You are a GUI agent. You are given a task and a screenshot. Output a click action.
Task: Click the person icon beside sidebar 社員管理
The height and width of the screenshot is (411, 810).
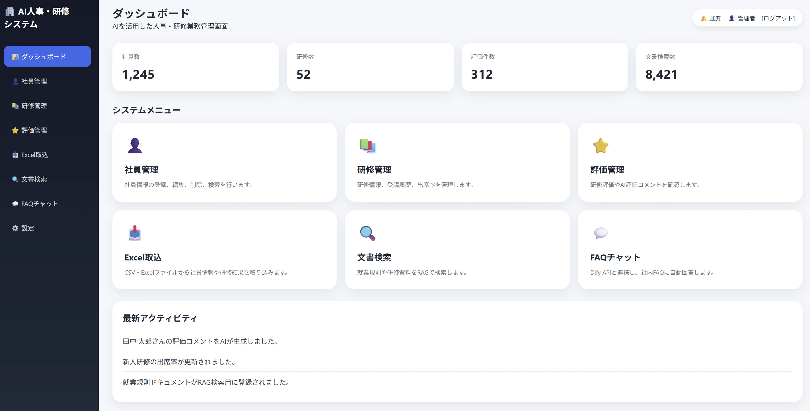coord(15,81)
